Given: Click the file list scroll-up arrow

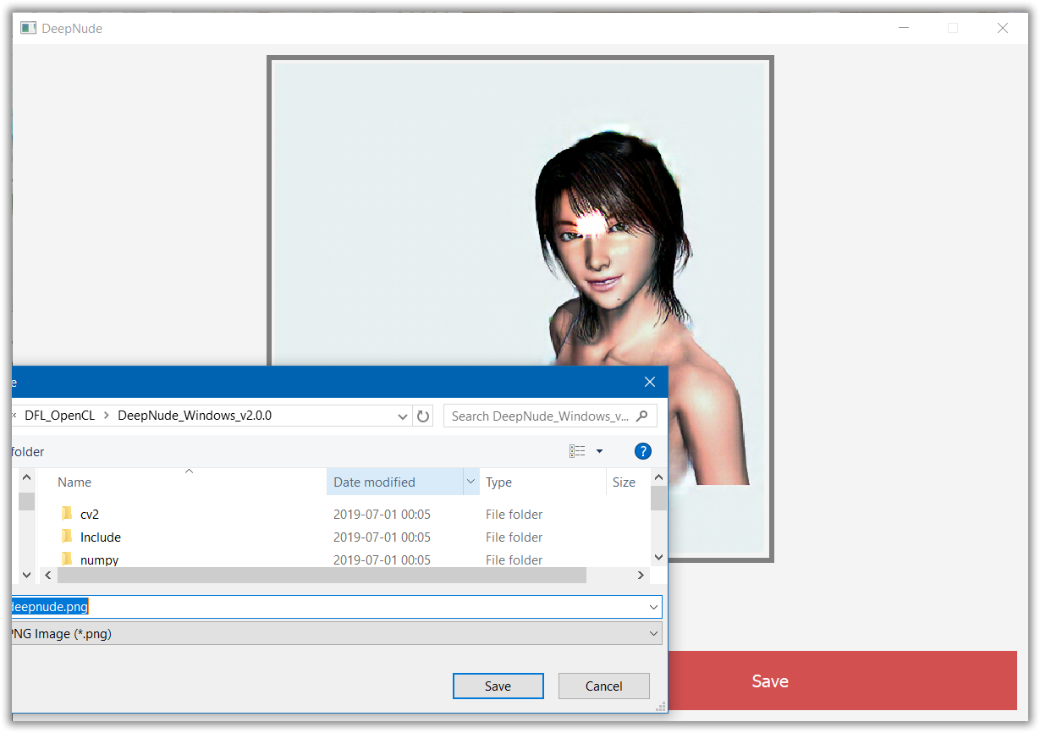Looking at the screenshot, I should [659, 478].
